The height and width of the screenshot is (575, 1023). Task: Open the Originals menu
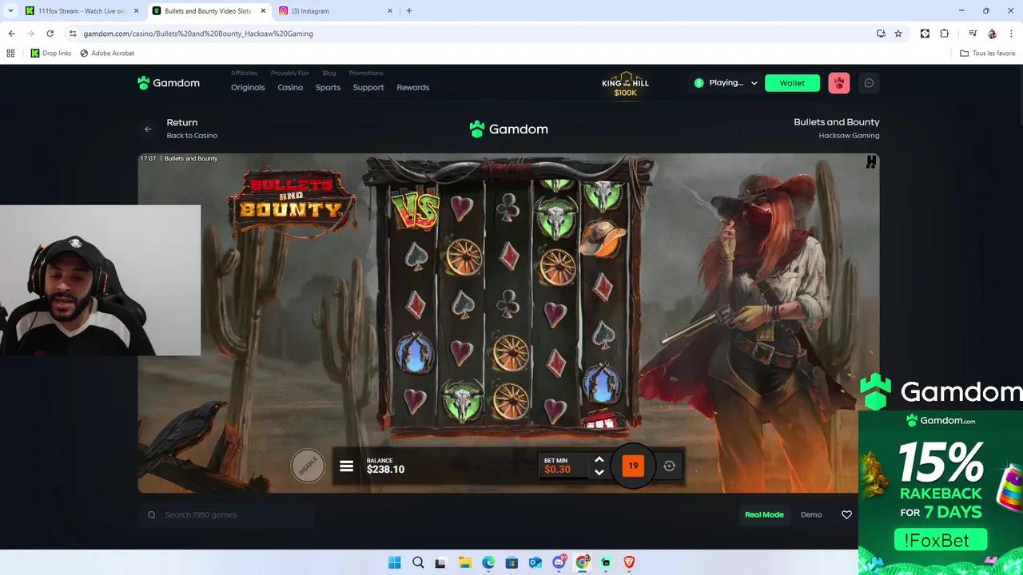pos(248,88)
